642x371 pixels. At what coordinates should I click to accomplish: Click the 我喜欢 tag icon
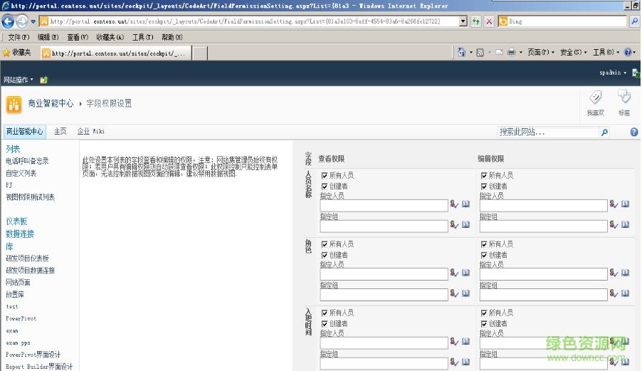coord(595,98)
